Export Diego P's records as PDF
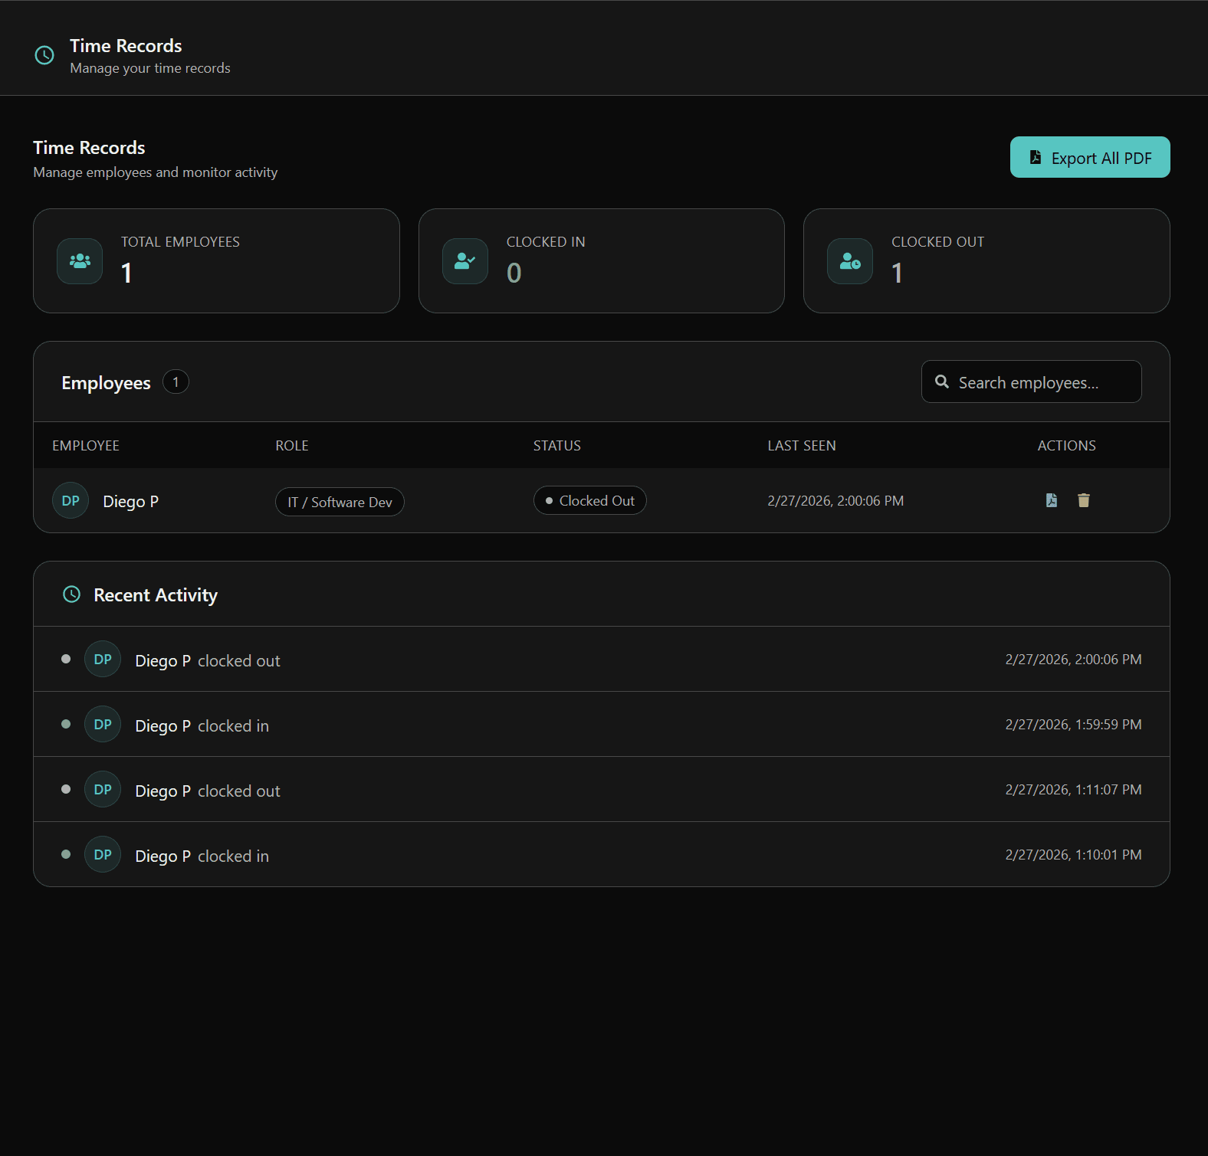1208x1156 pixels. click(x=1052, y=500)
